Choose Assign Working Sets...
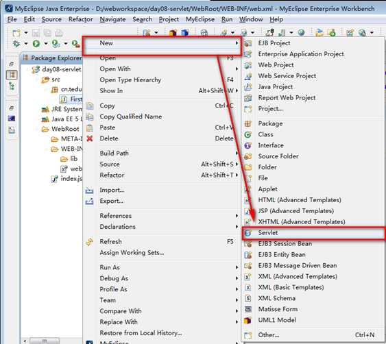 [162, 253]
